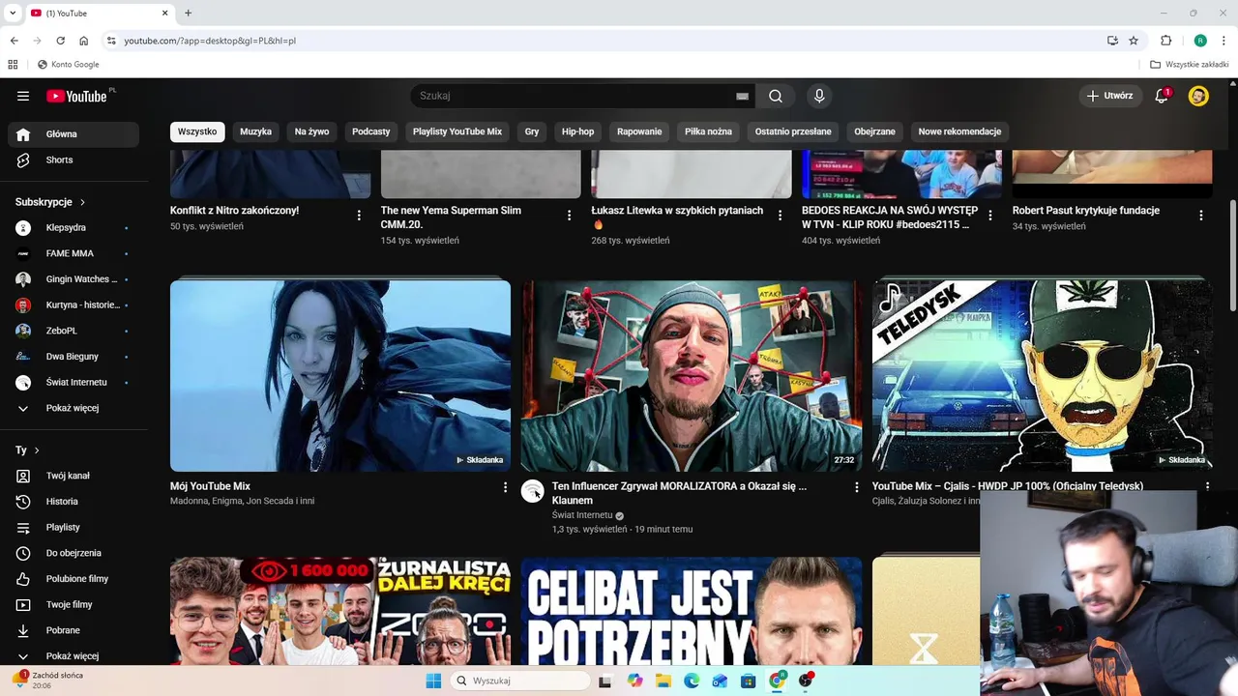
Task: Expand the Ty section header
Action: point(27,450)
